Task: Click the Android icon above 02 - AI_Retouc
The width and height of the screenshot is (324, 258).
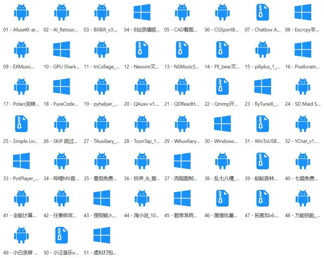Action: tap(62, 12)
